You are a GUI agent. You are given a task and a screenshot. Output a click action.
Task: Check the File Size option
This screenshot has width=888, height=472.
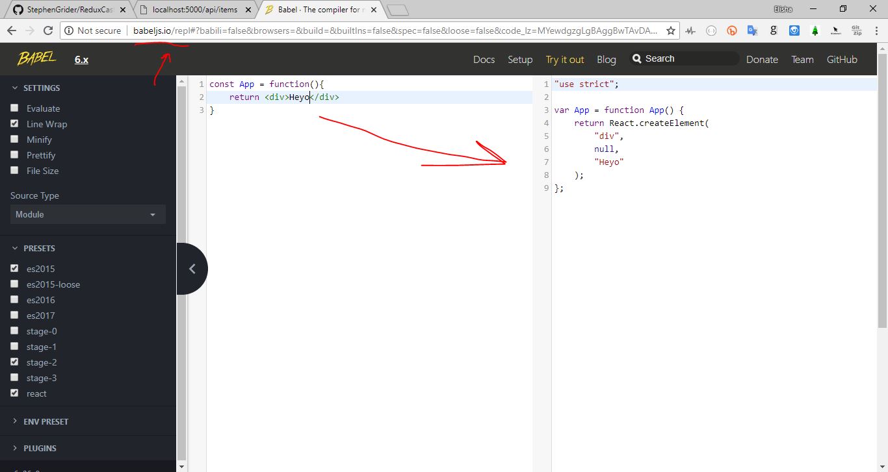(14, 171)
